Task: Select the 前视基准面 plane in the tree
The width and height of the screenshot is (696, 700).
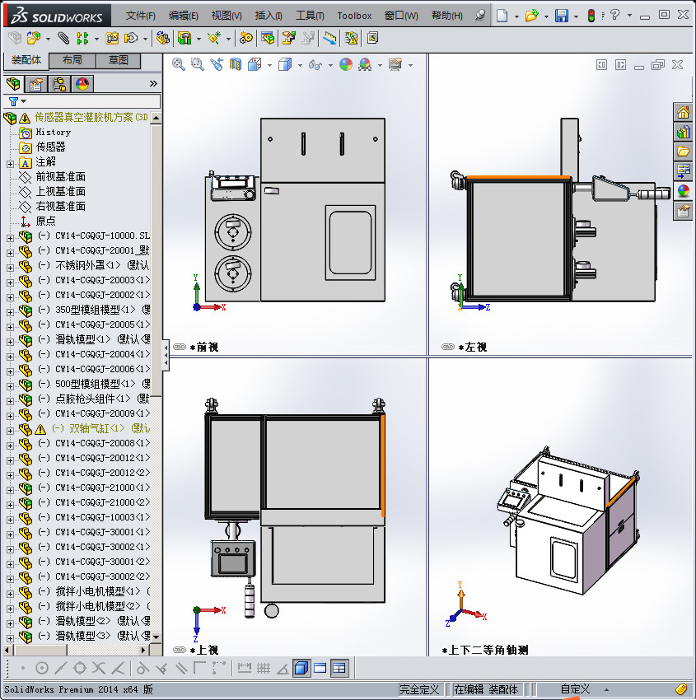Action: tap(60, 177)
